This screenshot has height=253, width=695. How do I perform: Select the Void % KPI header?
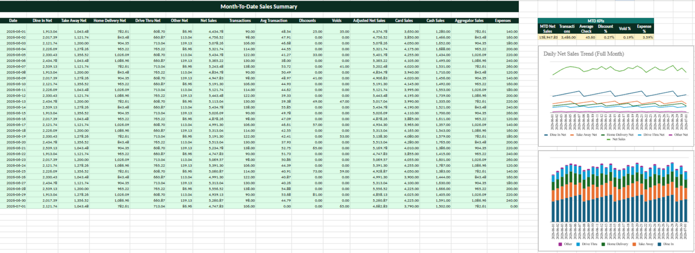click(x=625, y=29)
